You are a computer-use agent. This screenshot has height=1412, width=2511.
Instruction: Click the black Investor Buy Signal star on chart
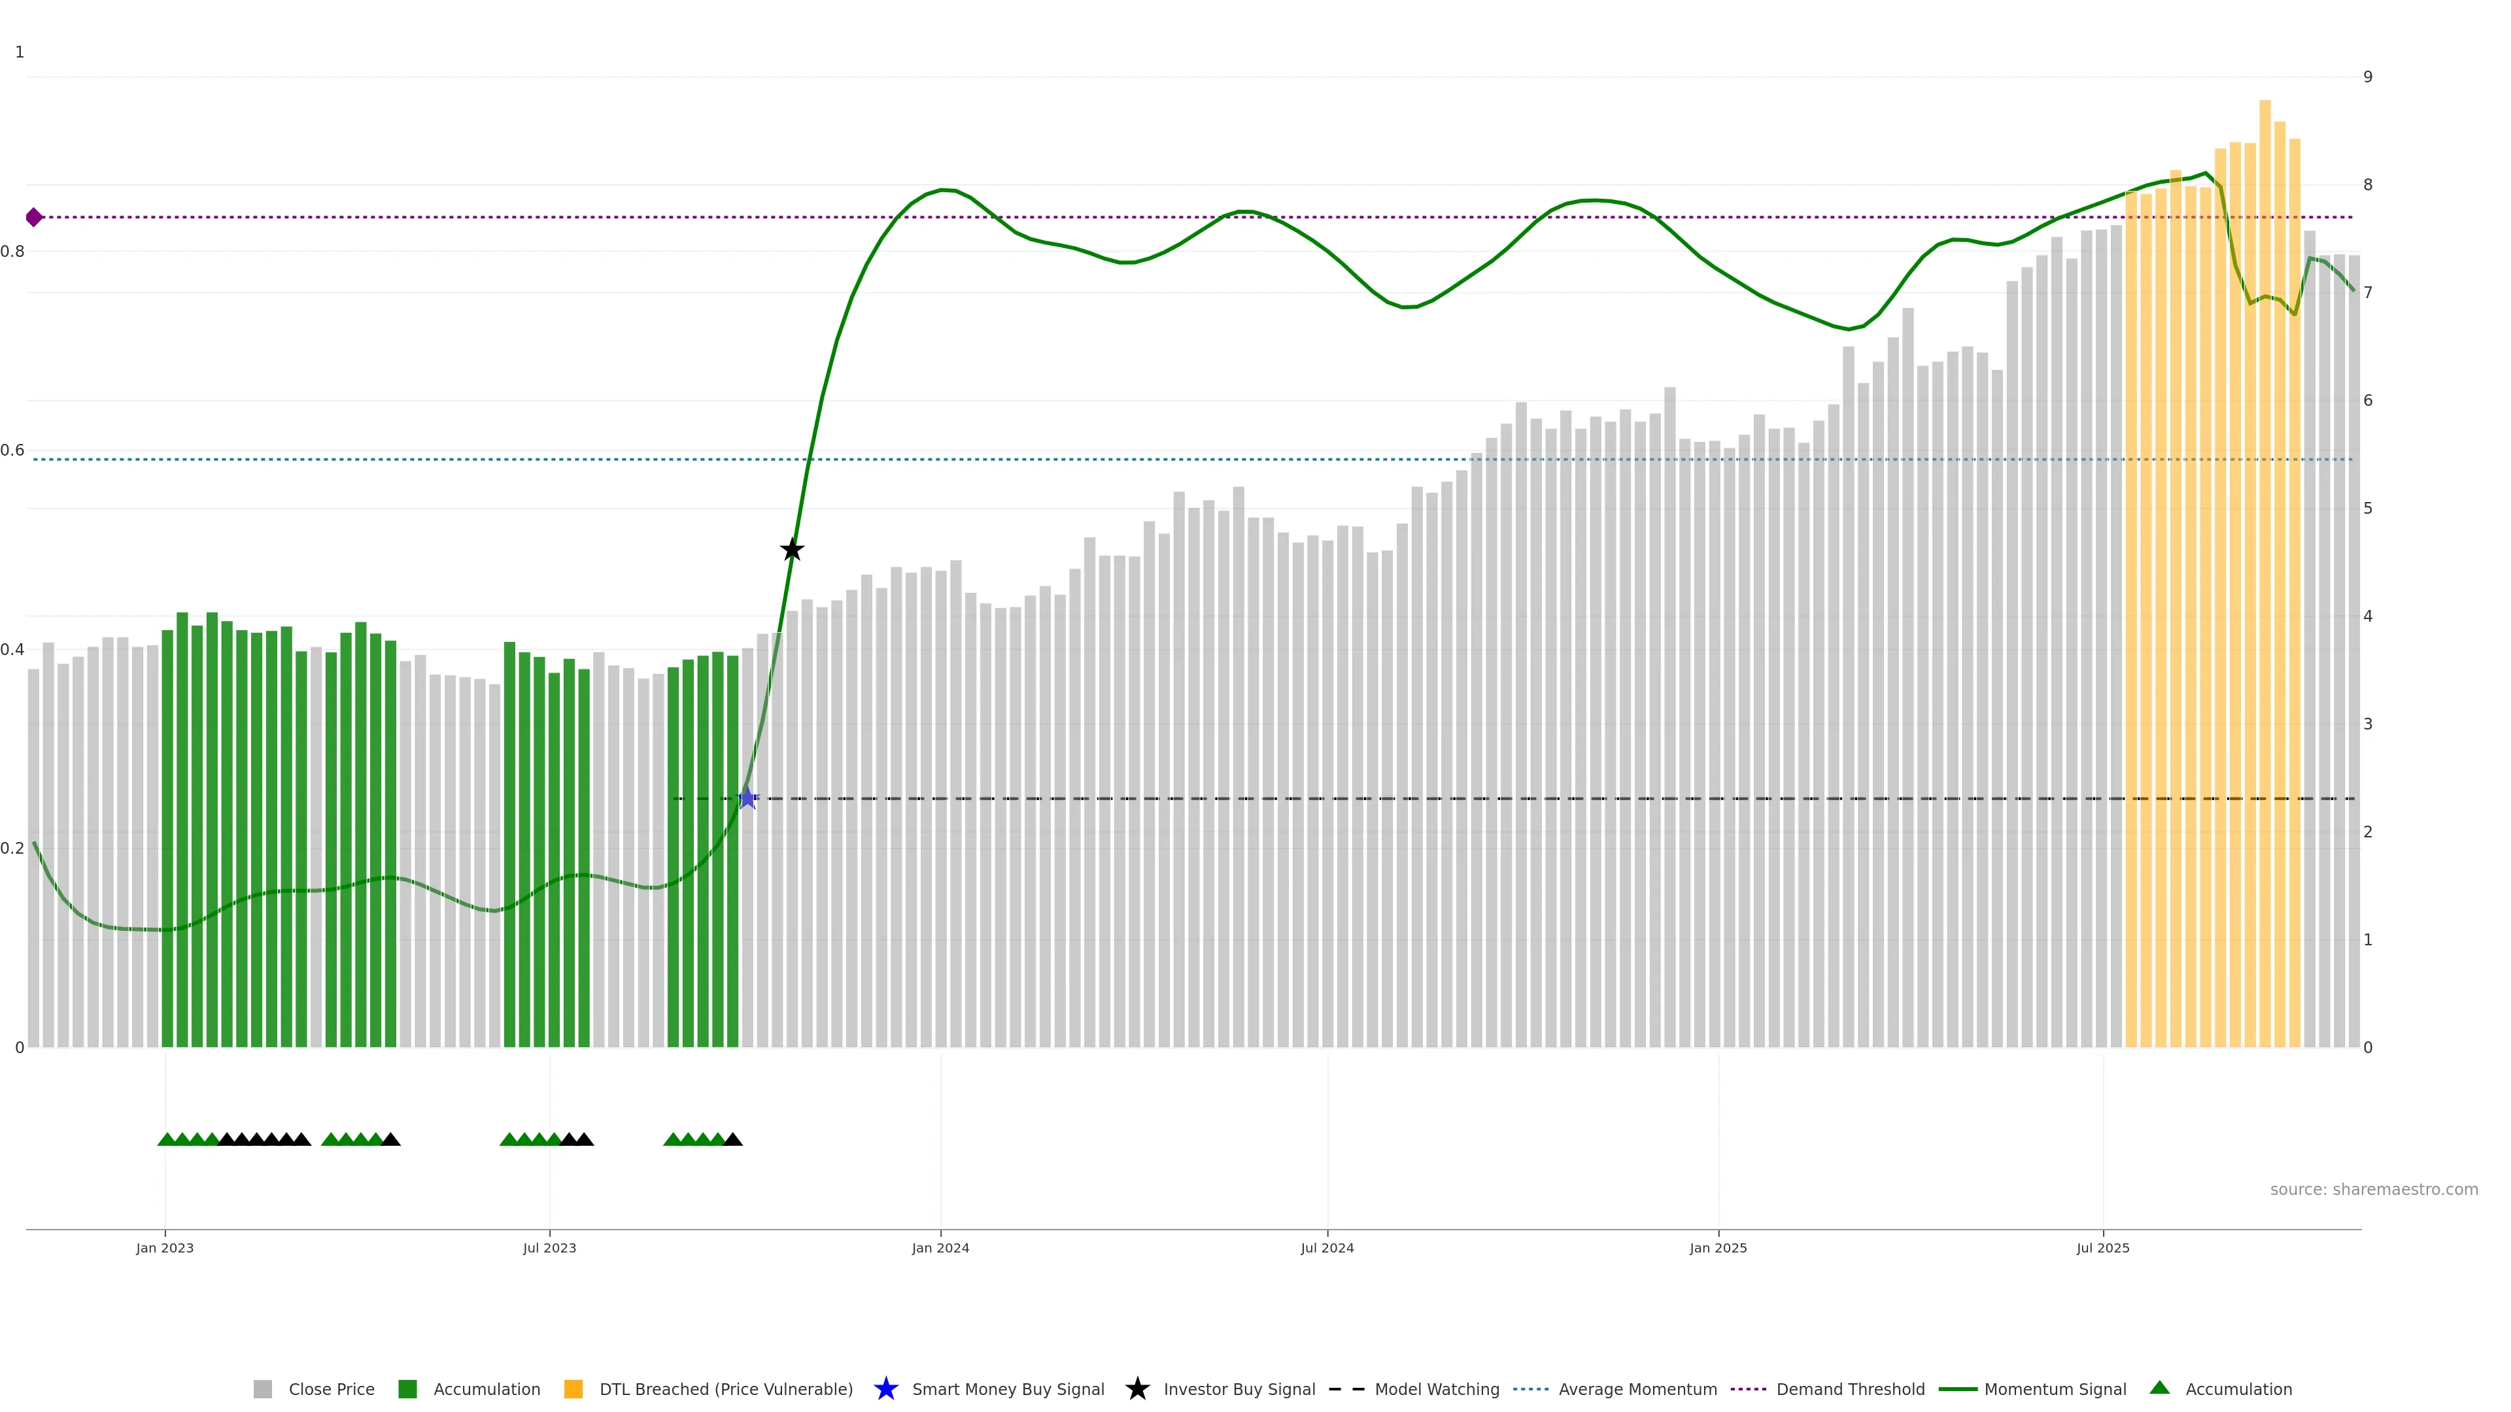791,550
